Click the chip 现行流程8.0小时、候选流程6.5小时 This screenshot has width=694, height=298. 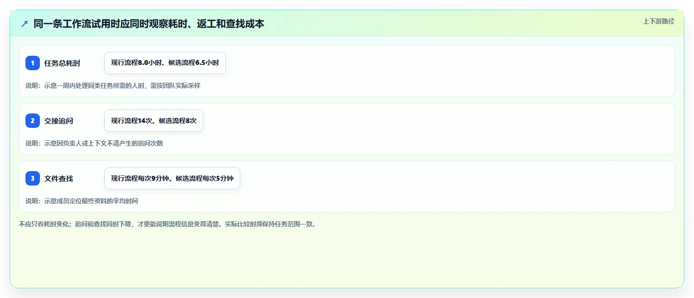(165, 63)
